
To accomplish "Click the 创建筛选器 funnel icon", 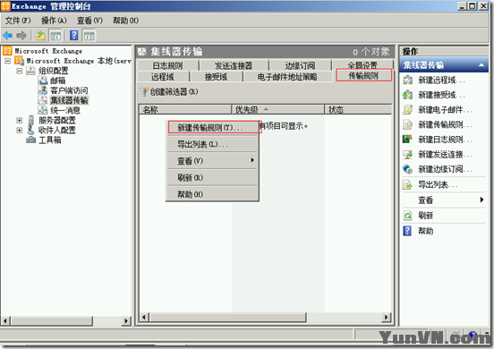I will coord(144,91).
